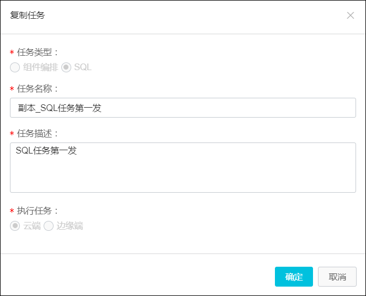Select the SQL task type radio button
This screenshot has height=296, width=366.
tap(66, 67)
